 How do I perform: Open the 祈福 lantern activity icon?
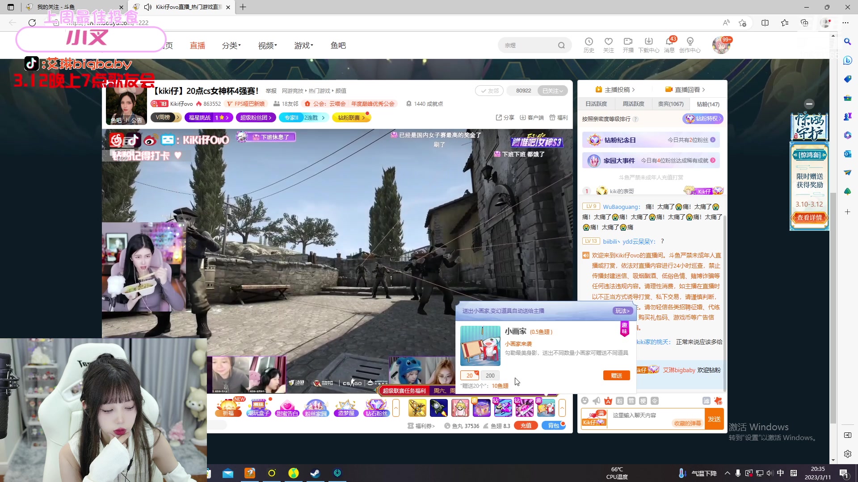(x=229, y=407)
